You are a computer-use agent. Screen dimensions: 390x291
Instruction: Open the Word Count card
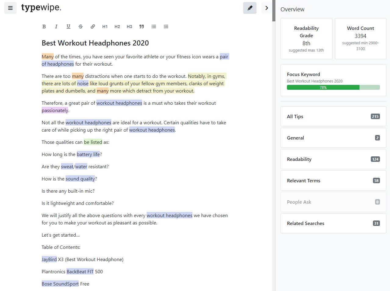pyautogui.click(x=360, y=38)
